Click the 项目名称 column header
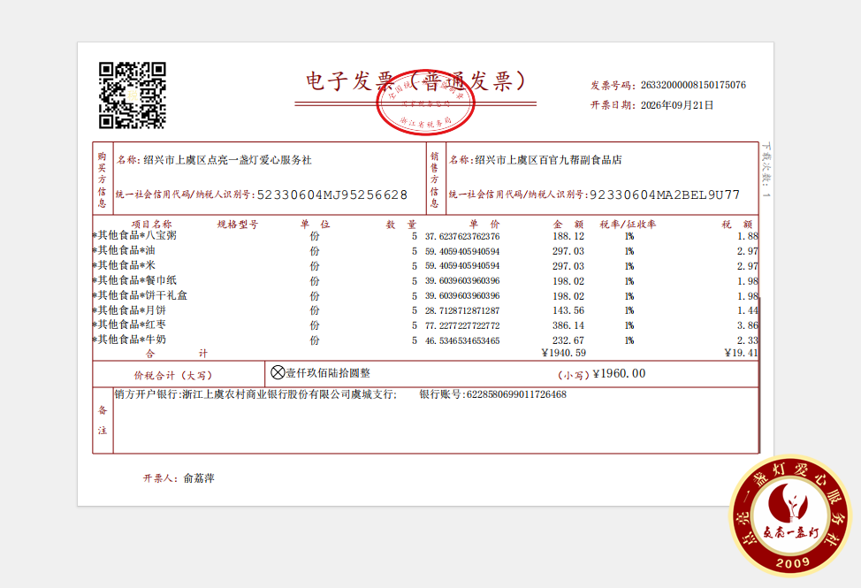The width and height of the screenshot is (861, 588). coord(151,224)
